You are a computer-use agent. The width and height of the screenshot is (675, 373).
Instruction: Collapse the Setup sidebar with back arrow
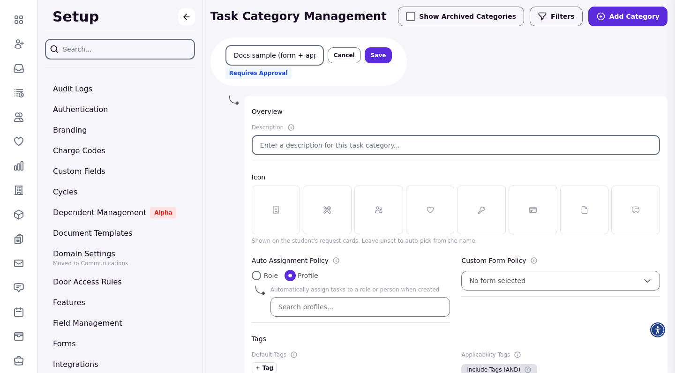pos(187,17)
